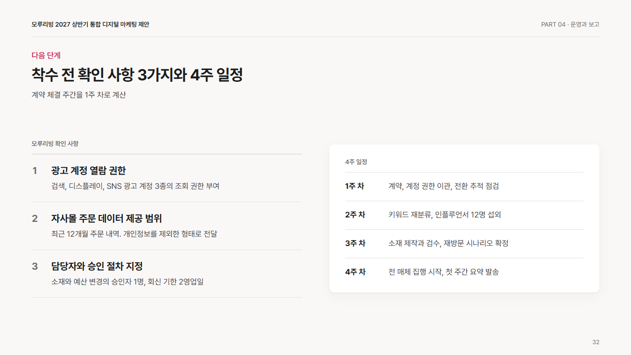Select the '모루리빙 확인 사항' list caption

(x=55, y=143)
